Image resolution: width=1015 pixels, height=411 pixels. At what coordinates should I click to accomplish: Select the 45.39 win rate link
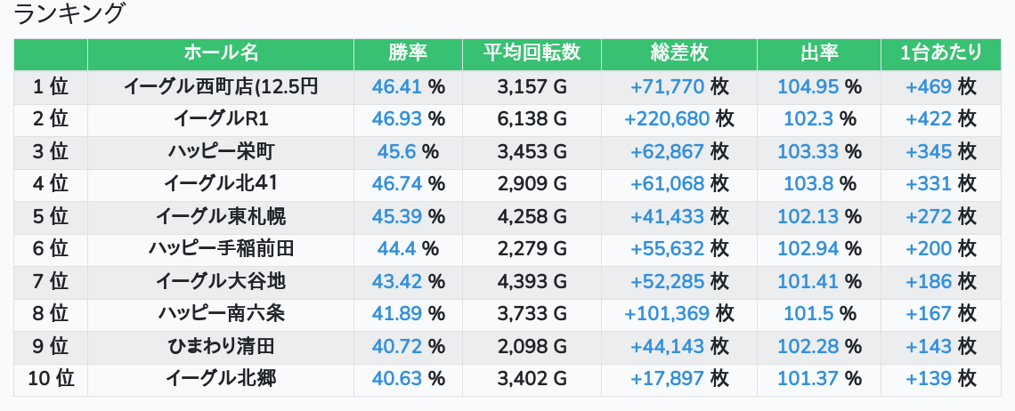397,216
